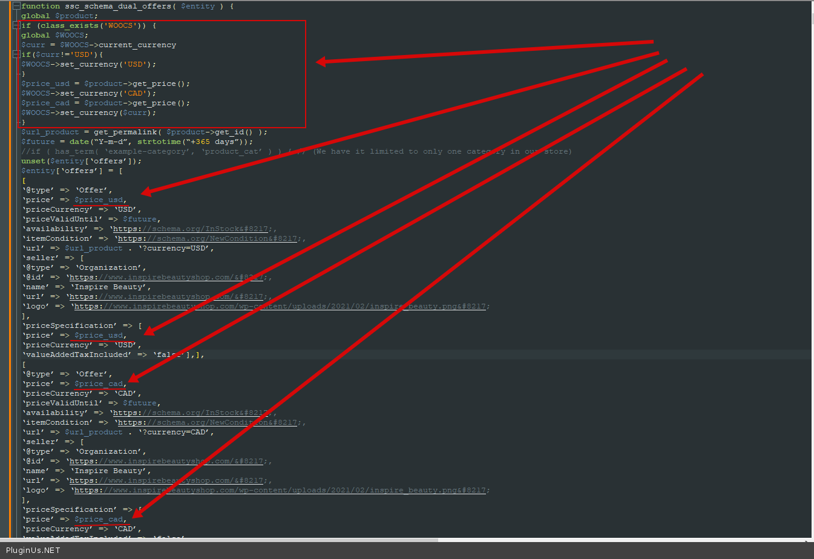Viewport: 814px width, 559px height.
Task: Collapse the class_exists('WOOCS') if block
Action: coord(16,25)
